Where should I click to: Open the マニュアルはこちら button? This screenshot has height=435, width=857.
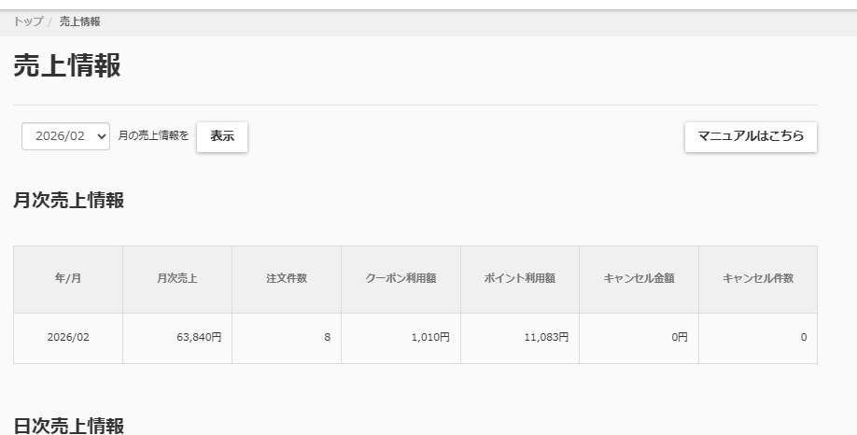click(x=751, y=136)
